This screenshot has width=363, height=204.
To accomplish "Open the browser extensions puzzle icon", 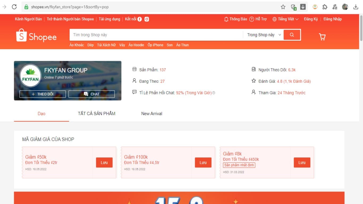I will (x=325, y=7).
